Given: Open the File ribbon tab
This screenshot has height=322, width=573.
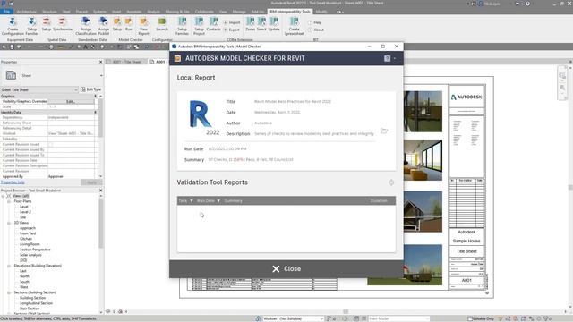Looking at the screenshot, I should (x=6, y=12).
